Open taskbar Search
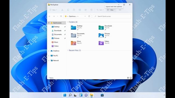 click(70, 95)
